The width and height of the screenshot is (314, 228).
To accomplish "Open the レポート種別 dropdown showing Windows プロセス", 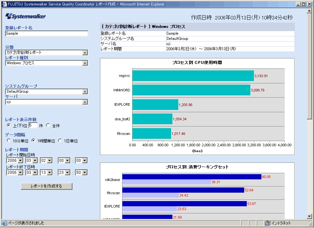I will [46, 63].
